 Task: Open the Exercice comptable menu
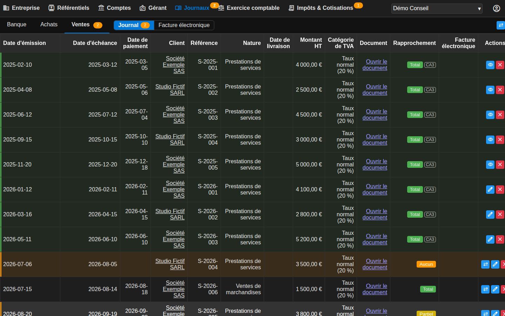coord(249,8)
